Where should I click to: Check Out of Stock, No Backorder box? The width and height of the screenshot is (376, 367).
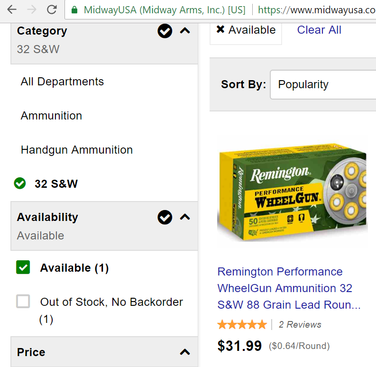(x=23, y=301)
